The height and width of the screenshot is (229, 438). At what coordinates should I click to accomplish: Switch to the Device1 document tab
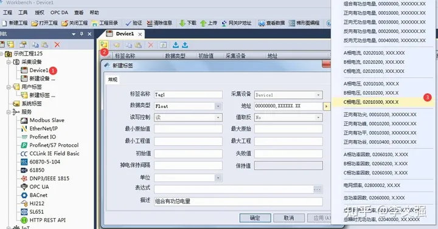click(125, 34)
